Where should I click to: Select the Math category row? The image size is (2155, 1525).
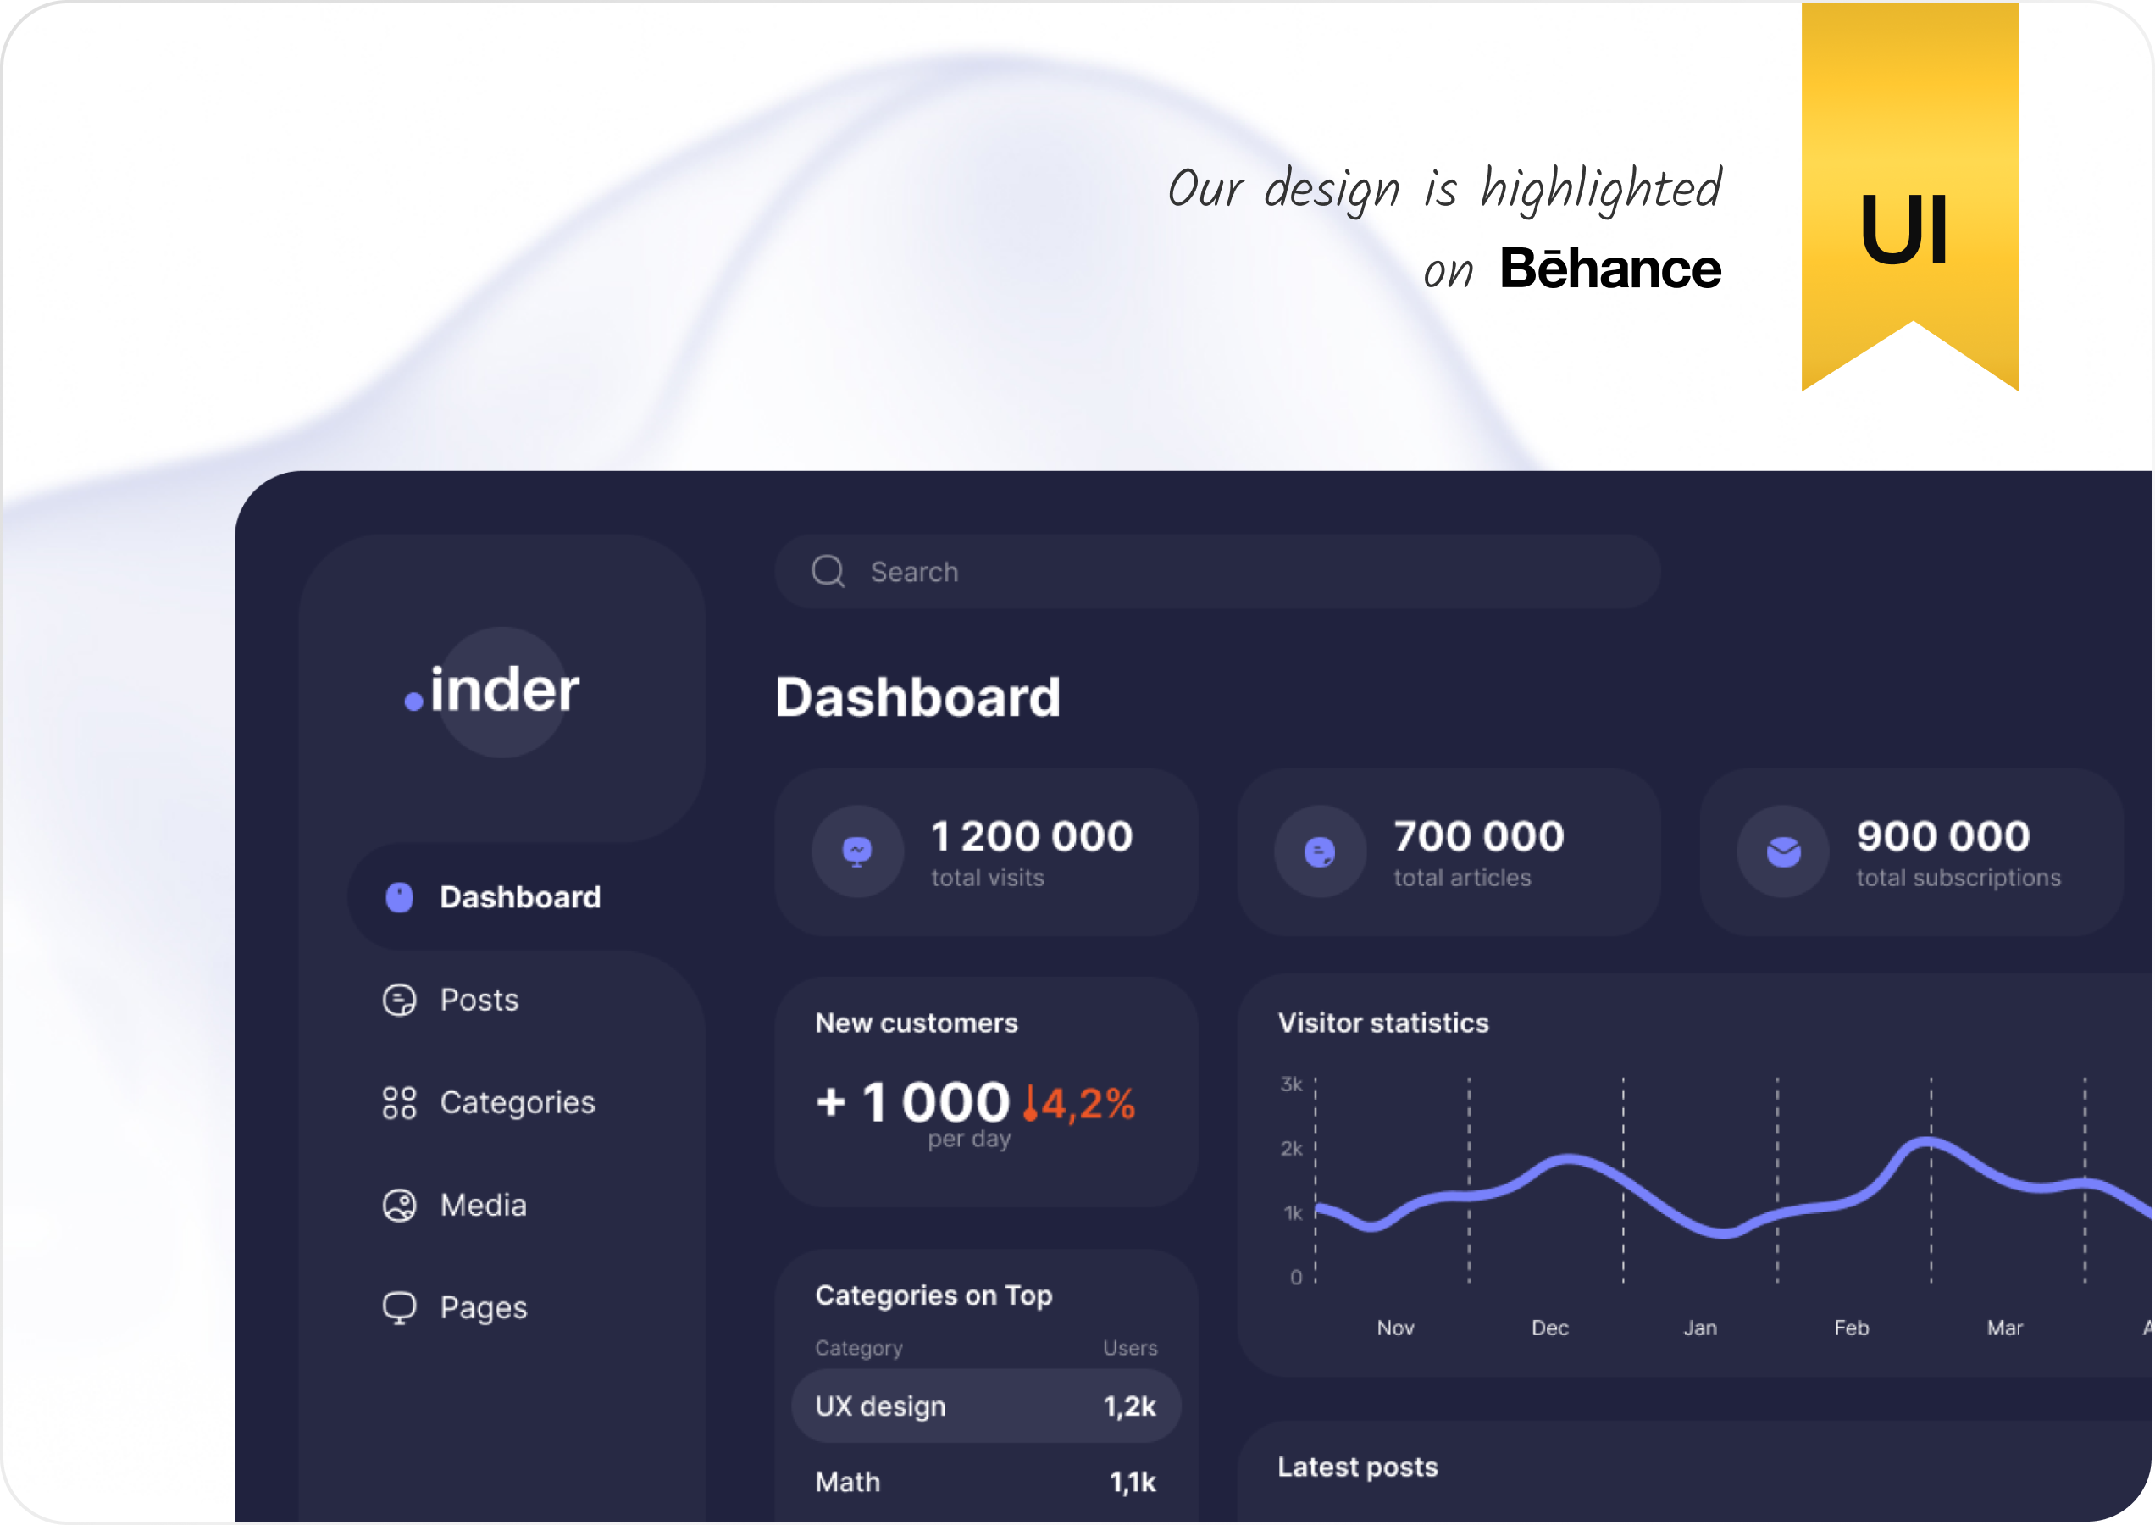[986, 1482]
